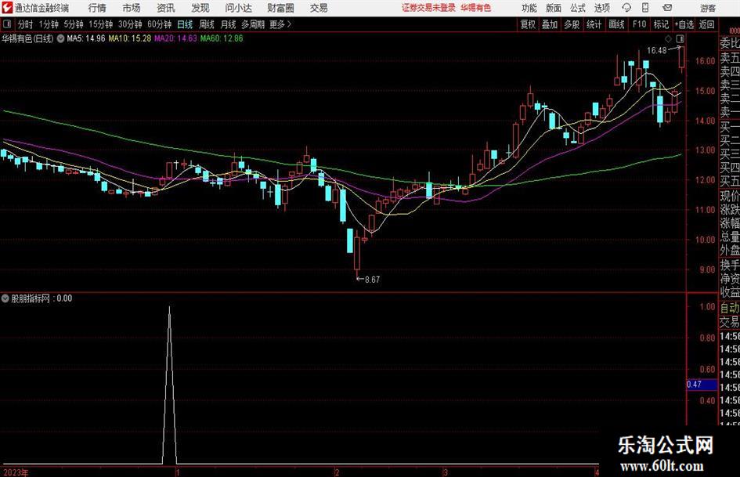
Task: Click the MA20: 14.63 label
Action: coord(175,38)
